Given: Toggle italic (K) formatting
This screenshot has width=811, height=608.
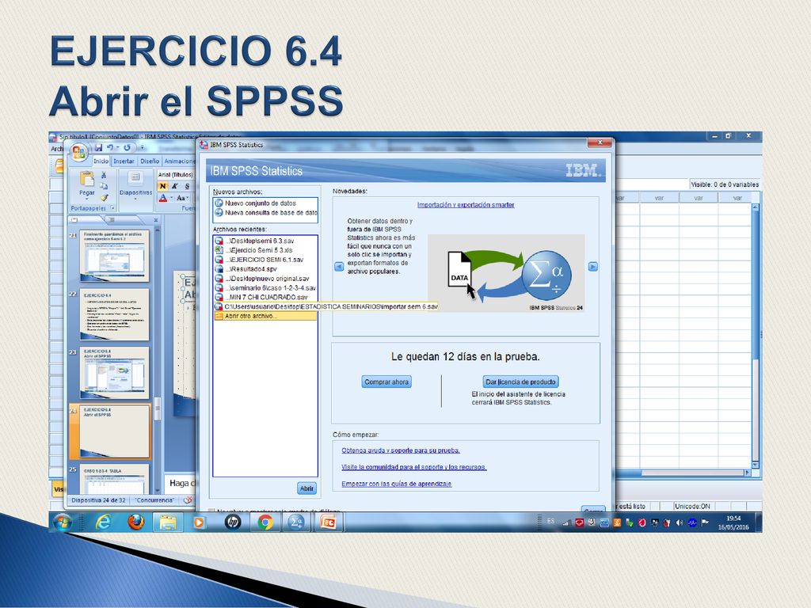Looking at the screenshot, I should 175,186.
